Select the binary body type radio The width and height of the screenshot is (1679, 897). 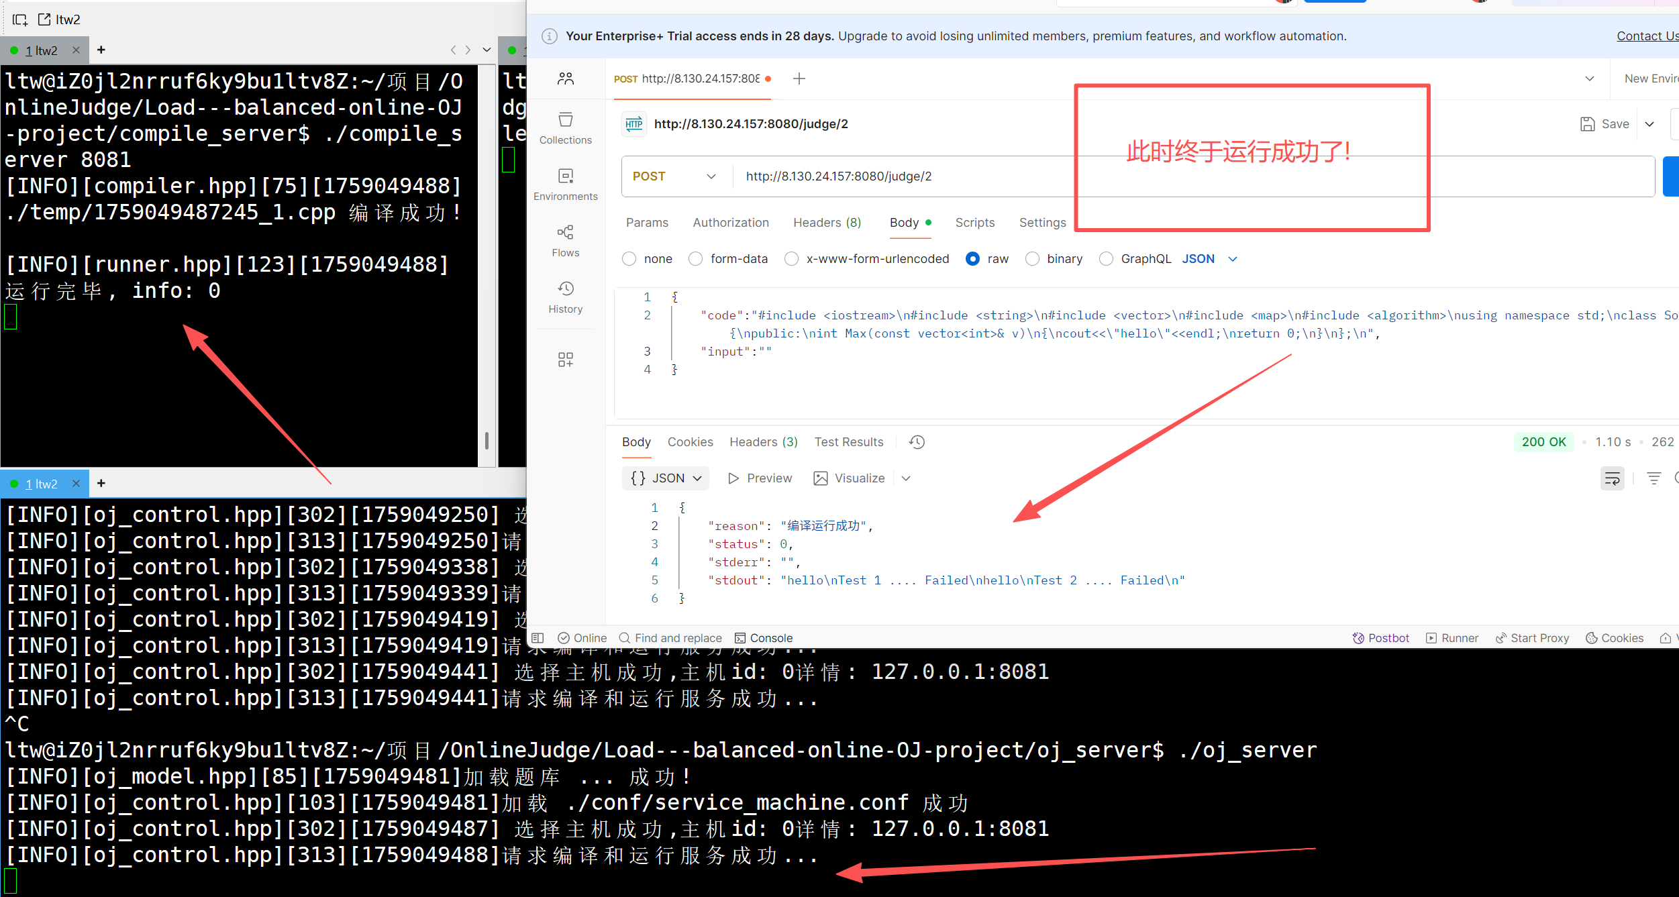click(1033, 259)
